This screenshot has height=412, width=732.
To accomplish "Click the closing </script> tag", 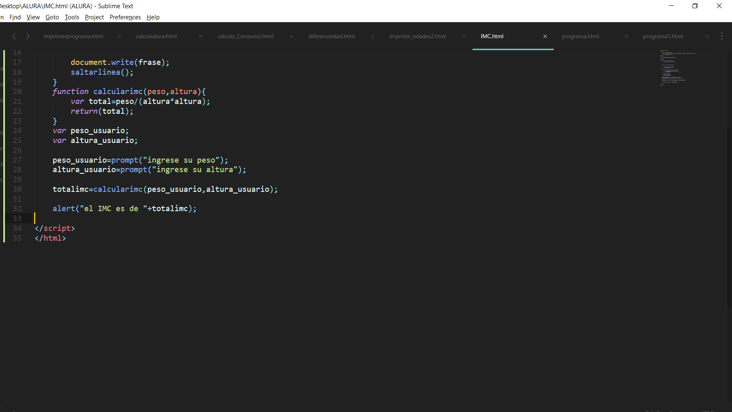I will tap(55, 228).
